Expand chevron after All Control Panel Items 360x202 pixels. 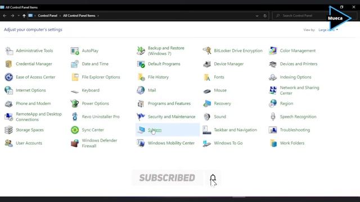click(x=98, y=16)
